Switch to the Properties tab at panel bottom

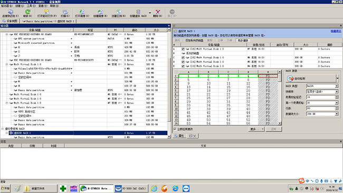pos(179,136)
